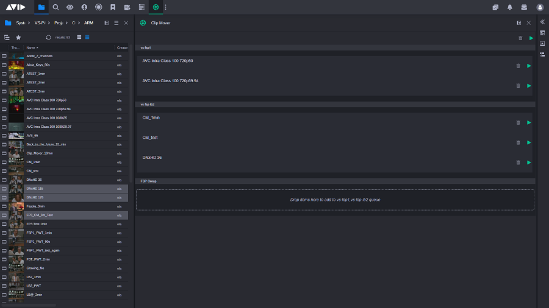Open the bookmark star app icon
This screenshot has width=549, height=308.
(113, 7)
